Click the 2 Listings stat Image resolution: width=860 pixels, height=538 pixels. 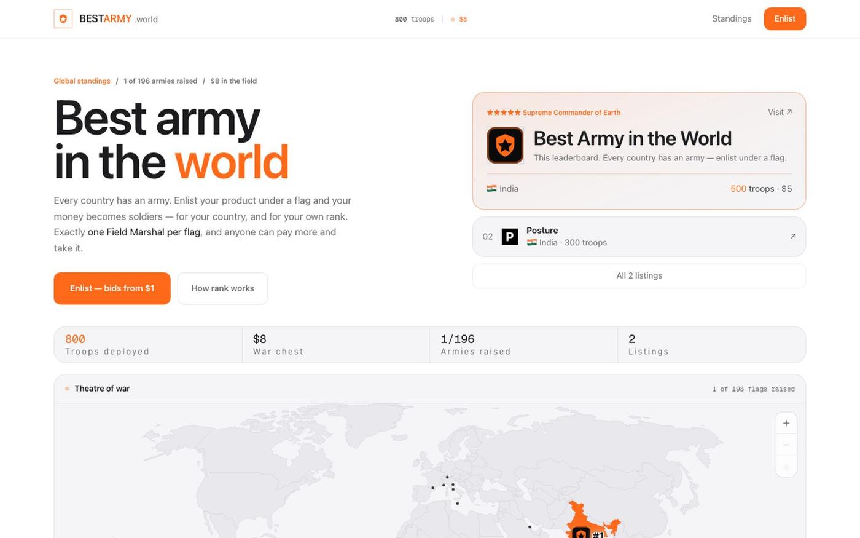pos(711,345)
